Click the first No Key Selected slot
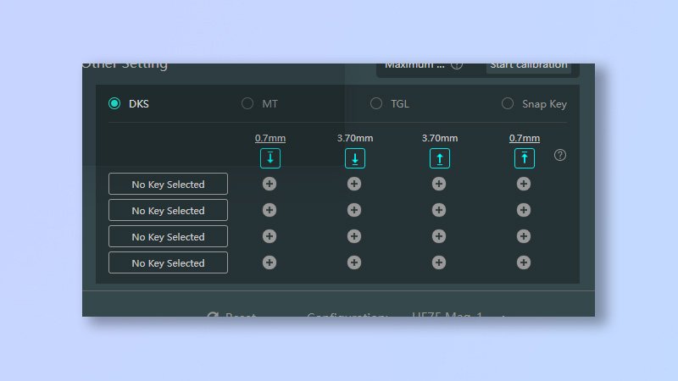 click(x=168, y=184)
